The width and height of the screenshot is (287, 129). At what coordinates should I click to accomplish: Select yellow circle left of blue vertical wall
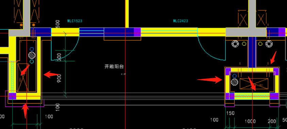click(244, 44)
